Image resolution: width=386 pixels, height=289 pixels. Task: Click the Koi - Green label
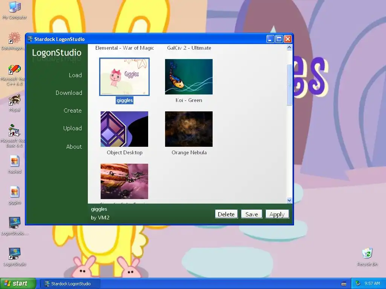(189, 100)
